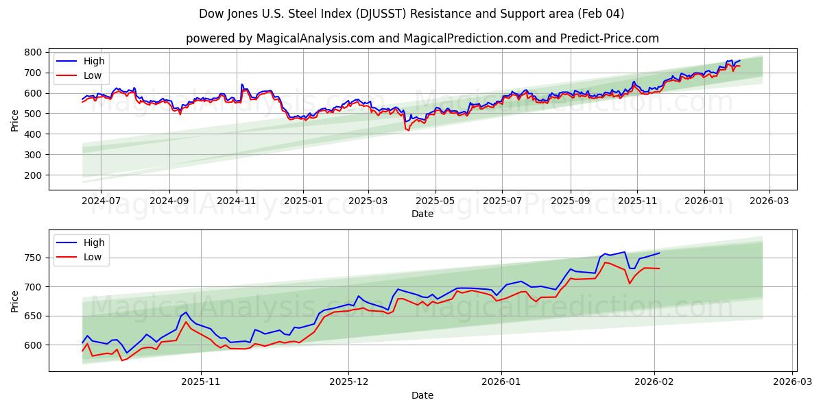Click the Date axis label below top chart
823x411 pixels.
[424, 214]
